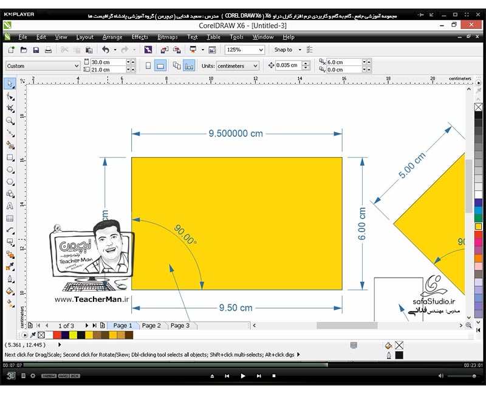Expand the Undo history arrow
The width and height of the screenshot is (486, 394).
pos(115,50)
